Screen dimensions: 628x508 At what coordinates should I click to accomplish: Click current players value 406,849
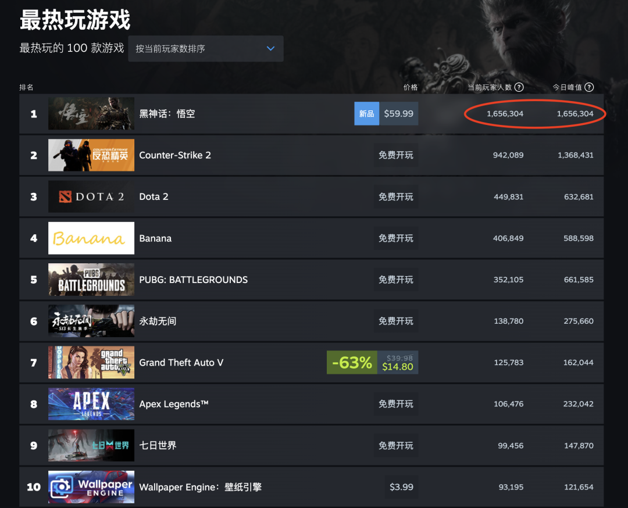click(x=508, y=238)
